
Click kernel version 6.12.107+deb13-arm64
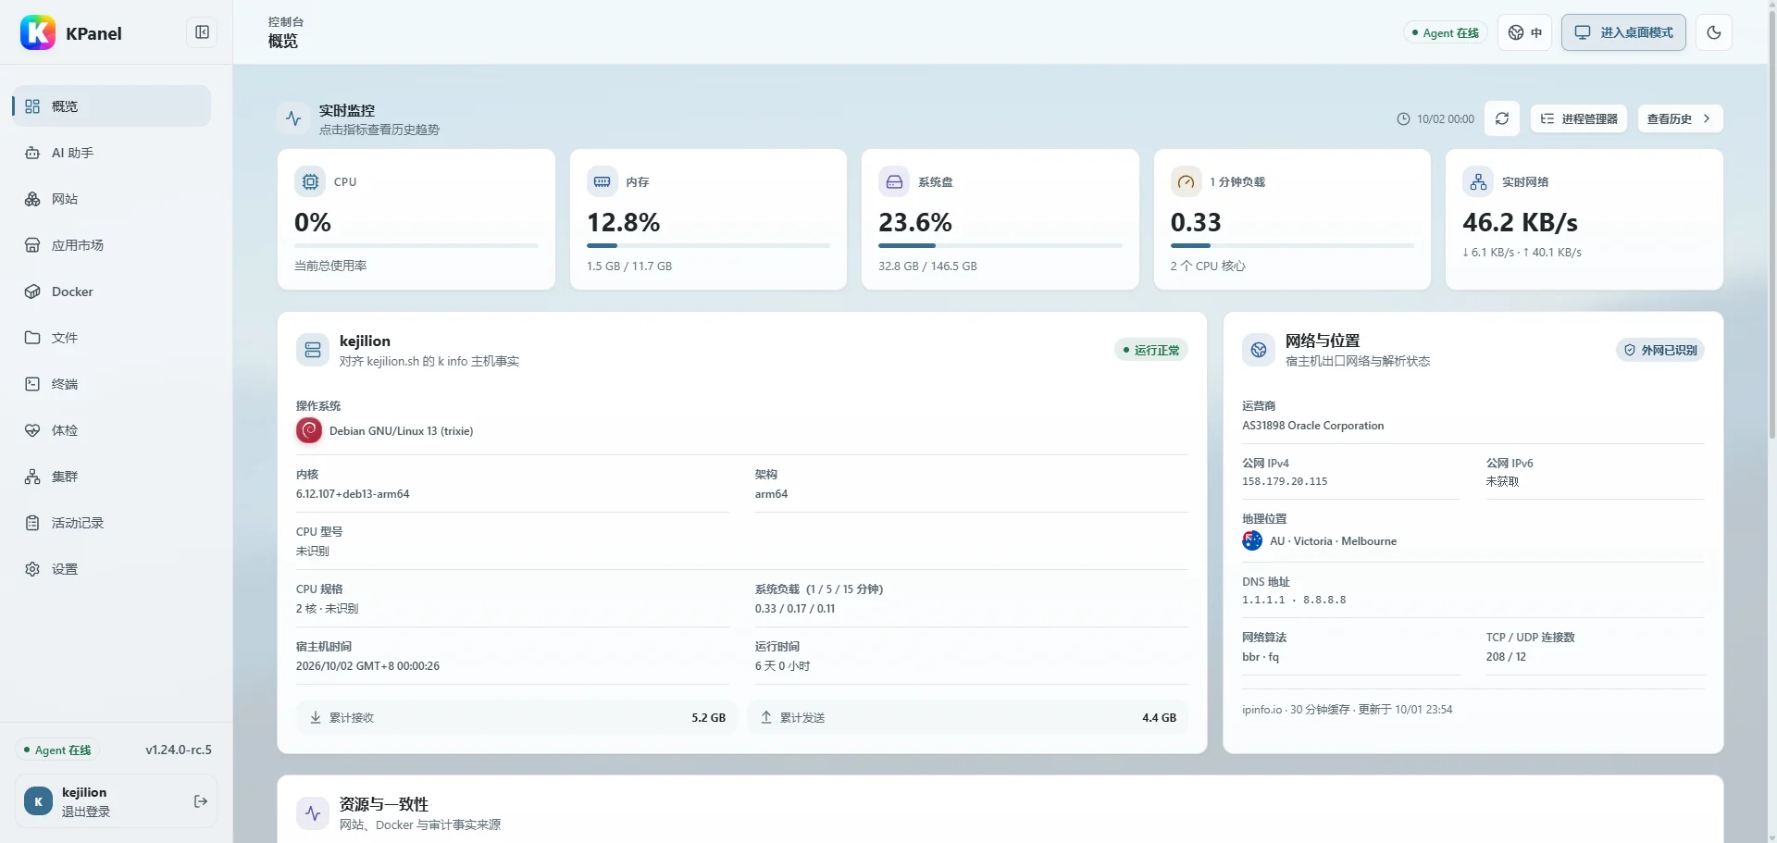(x=353, y=494)
